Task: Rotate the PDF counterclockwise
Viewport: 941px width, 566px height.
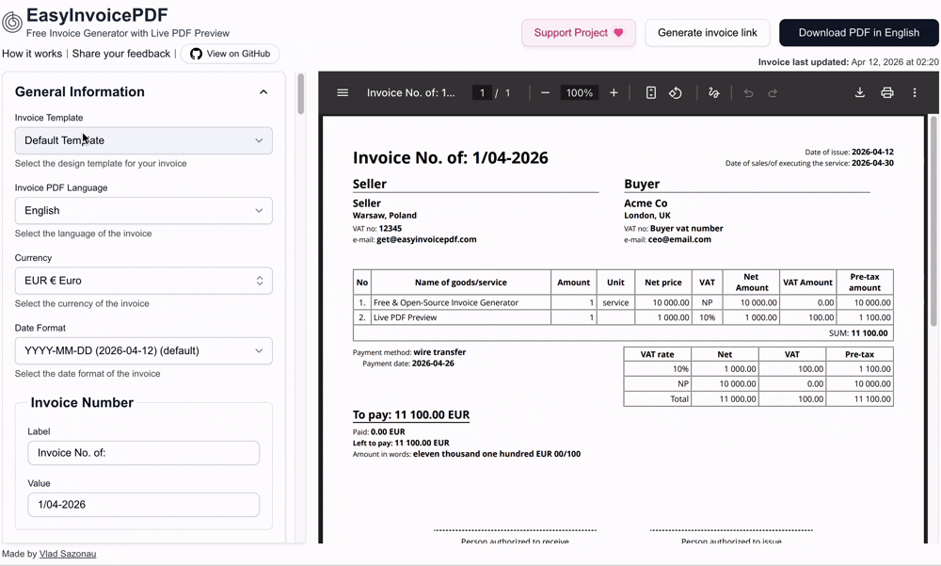Action: click(x=675, y=92)
